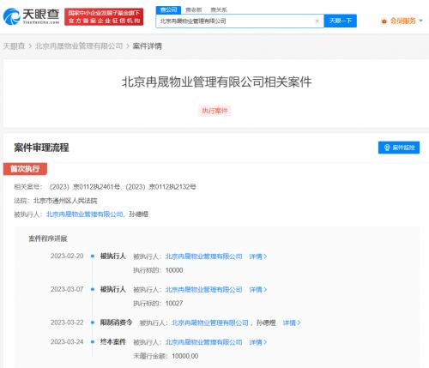Open the company link in the 2023-03-07 entry
The width and height of the screenshot is (429, 368).
point(203,290)
